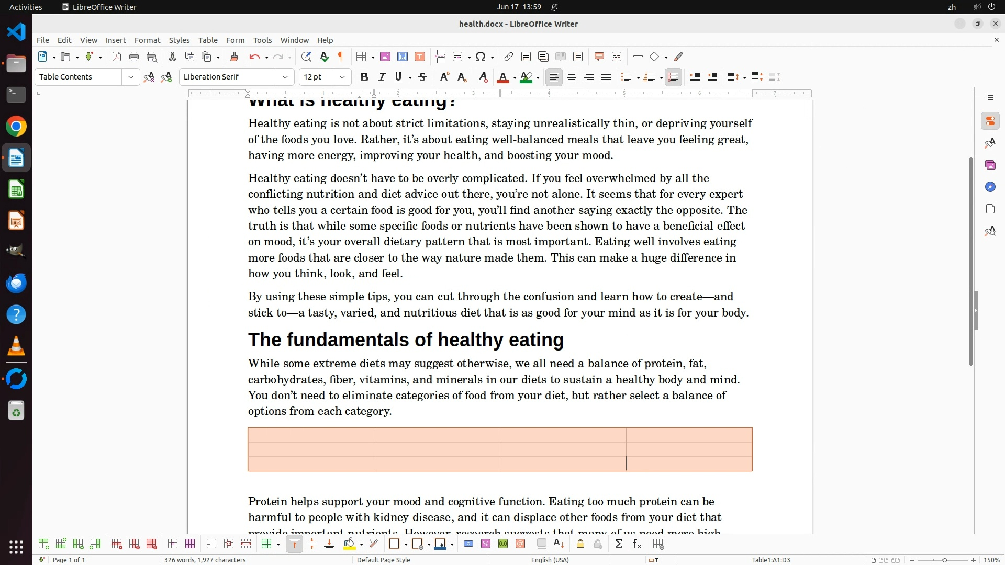Toggle formatting marks pilcrow icon
The width and height of the screenshot is (1005, 565).
(x=341, y=56)
